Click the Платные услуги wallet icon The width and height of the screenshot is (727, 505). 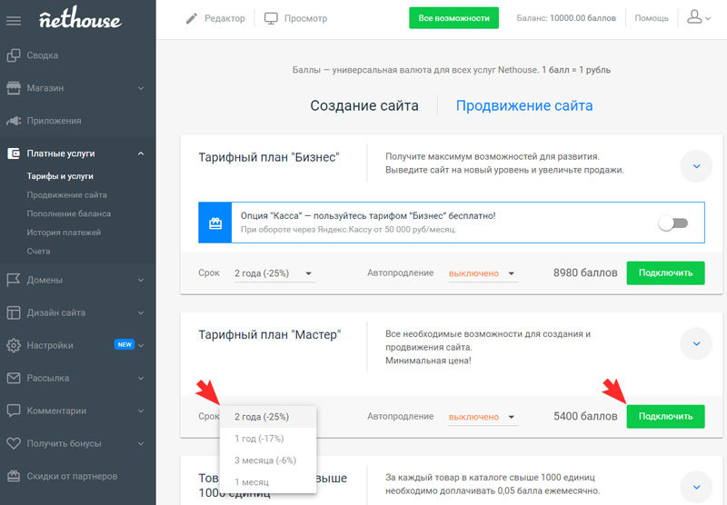click(14, 153)
